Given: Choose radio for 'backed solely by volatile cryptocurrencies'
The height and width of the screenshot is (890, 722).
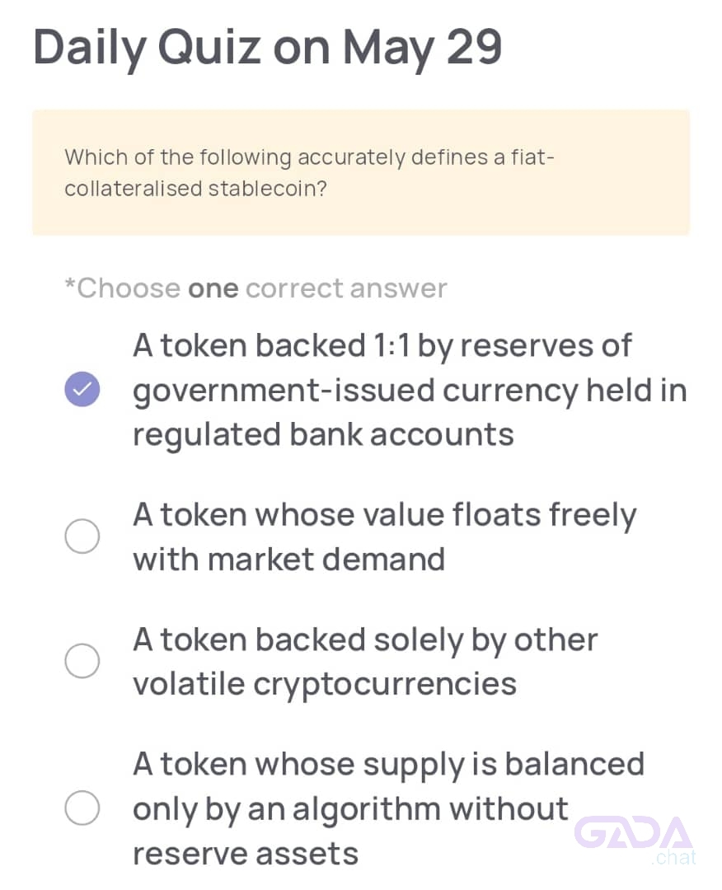Looking at the screenshot, I should point(82,661).
